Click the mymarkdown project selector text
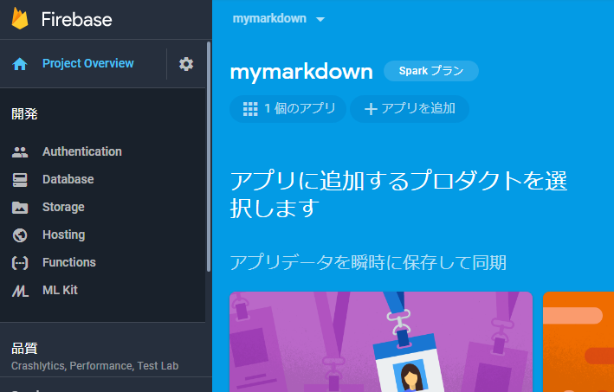 point(269,18)
